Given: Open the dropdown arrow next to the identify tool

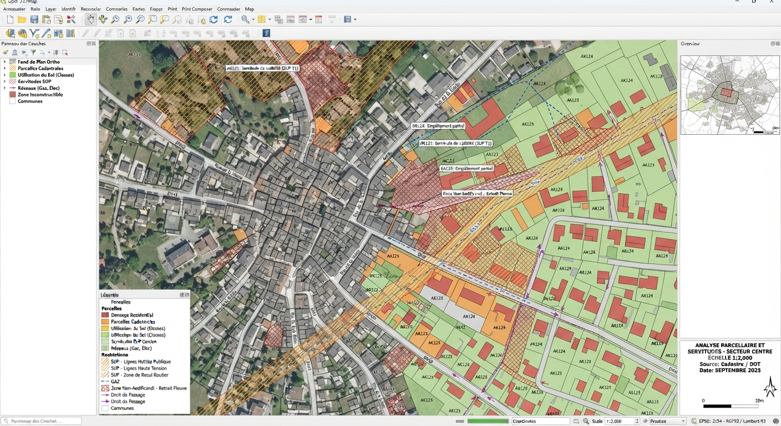Looking at the screenshot, I should (253, 19).
